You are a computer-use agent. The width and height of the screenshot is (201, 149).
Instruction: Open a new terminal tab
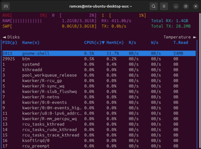click(6, 6)
